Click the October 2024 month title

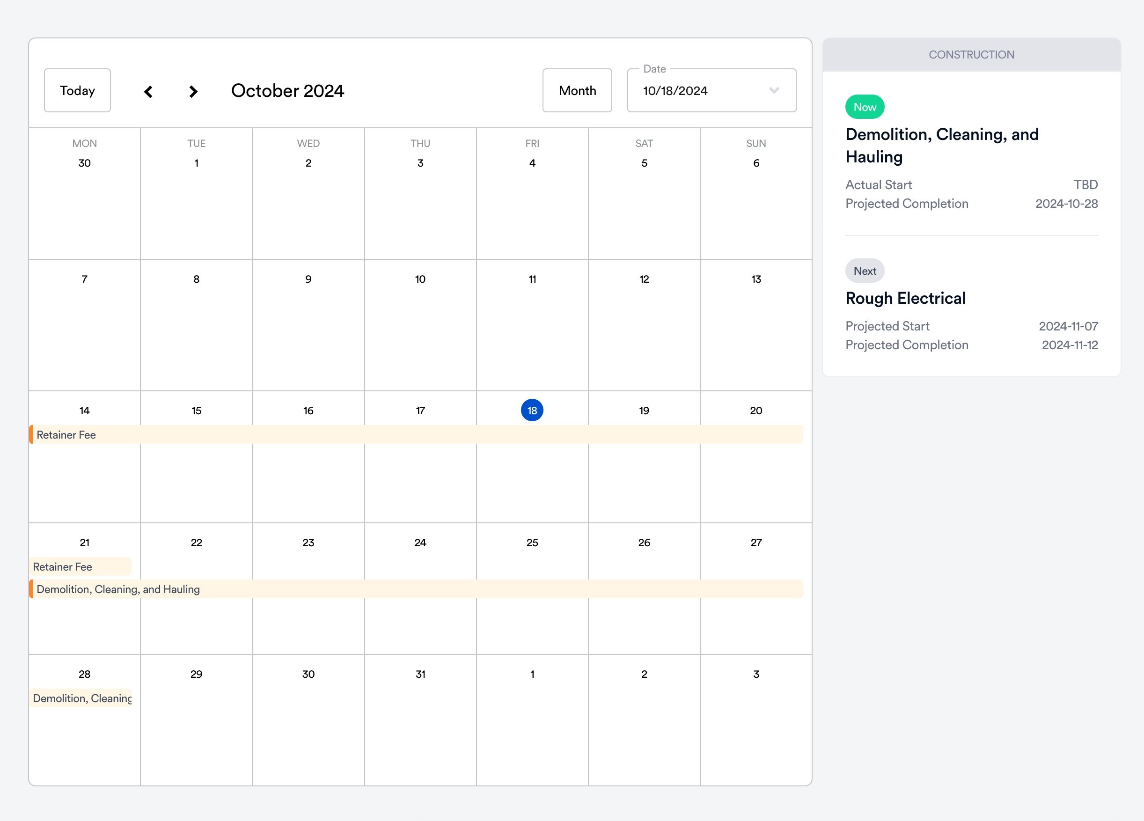point(287,91)
